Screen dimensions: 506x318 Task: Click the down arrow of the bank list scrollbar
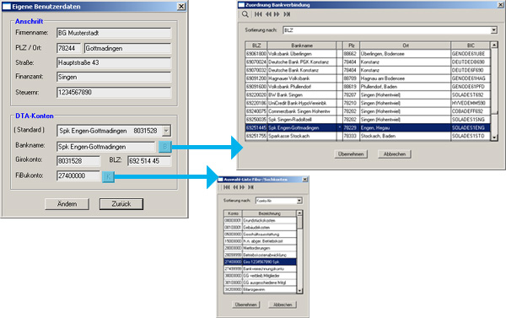click(493, 137)
